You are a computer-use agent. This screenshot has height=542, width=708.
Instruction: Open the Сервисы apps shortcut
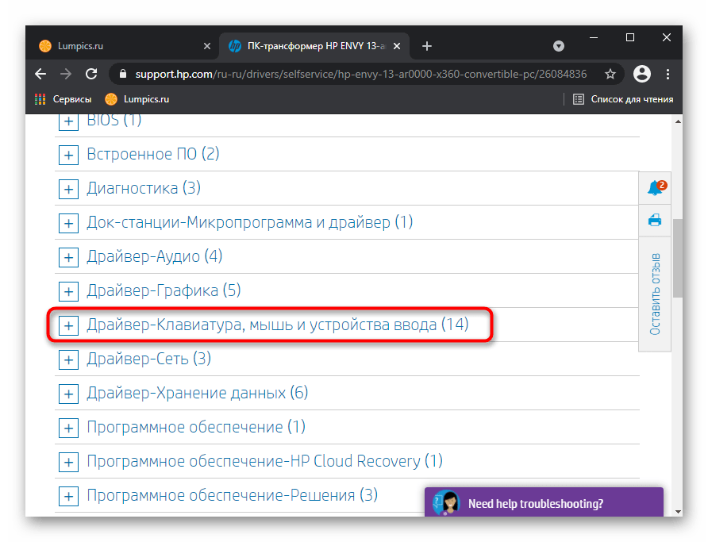pos(63,99)
